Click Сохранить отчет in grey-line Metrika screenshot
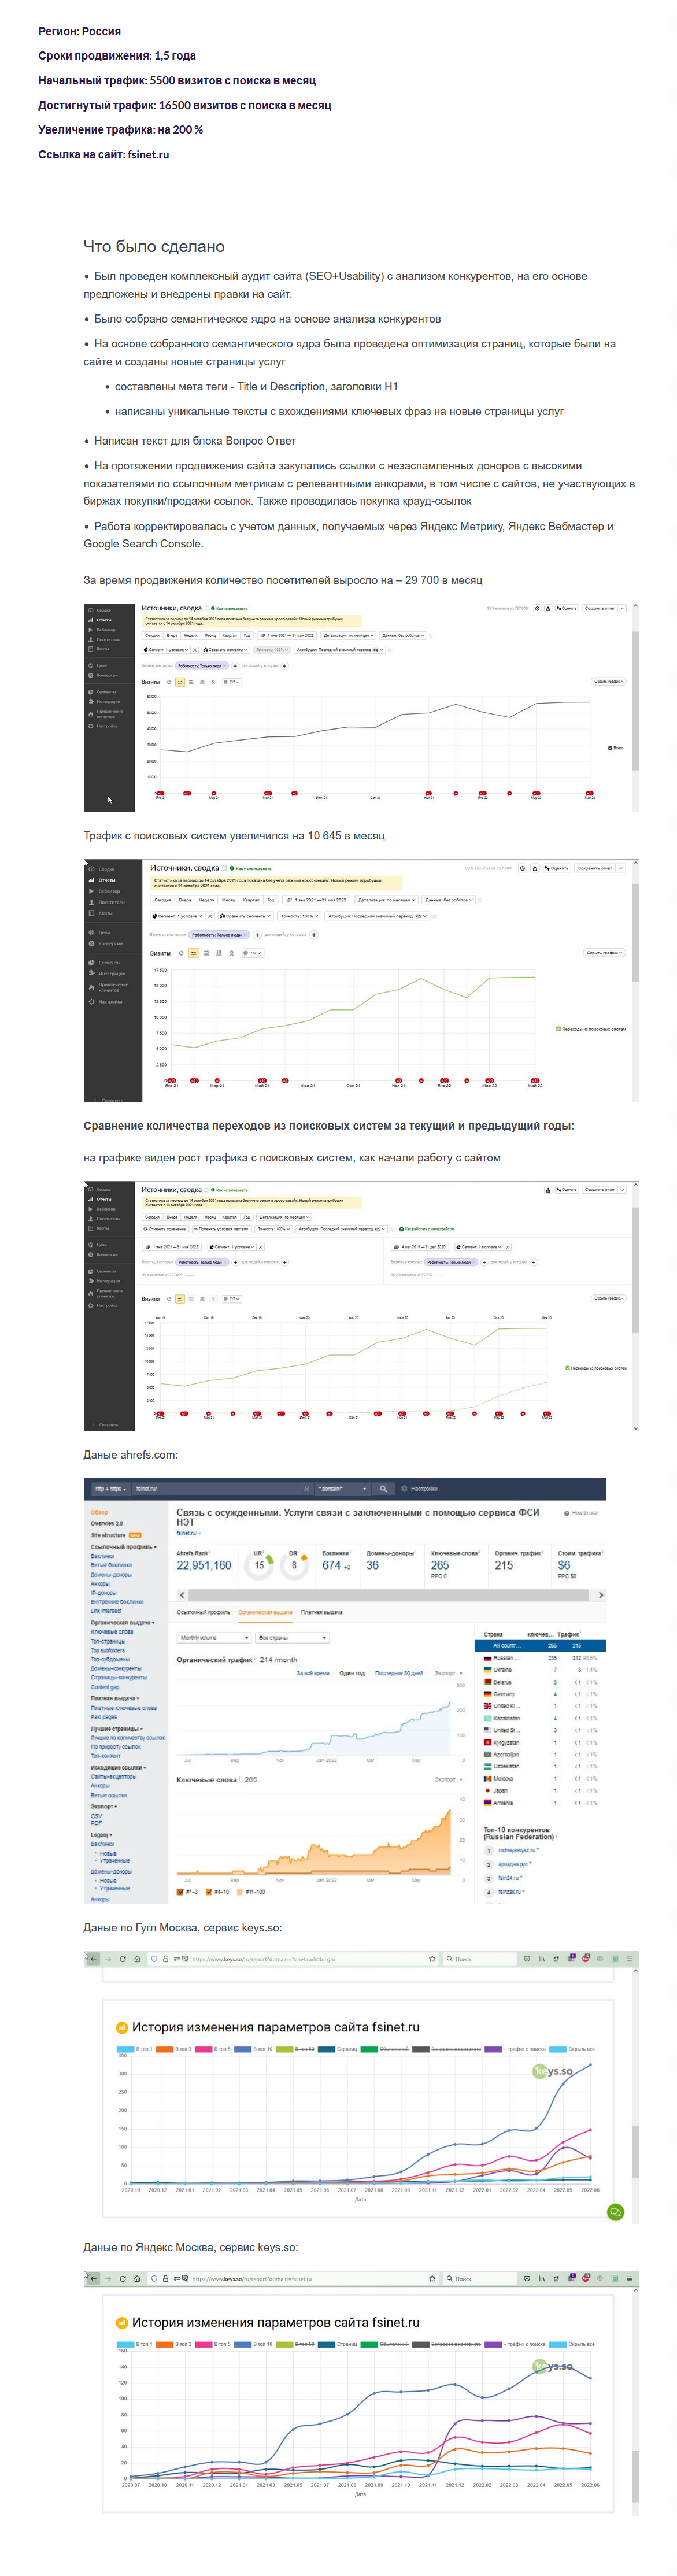 point(600,608)
